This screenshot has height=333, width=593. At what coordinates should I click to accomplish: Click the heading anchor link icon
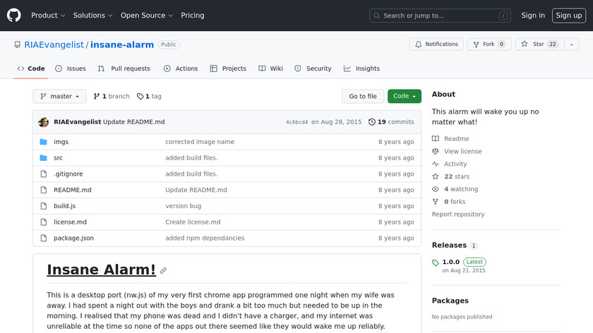click(164, 271)
